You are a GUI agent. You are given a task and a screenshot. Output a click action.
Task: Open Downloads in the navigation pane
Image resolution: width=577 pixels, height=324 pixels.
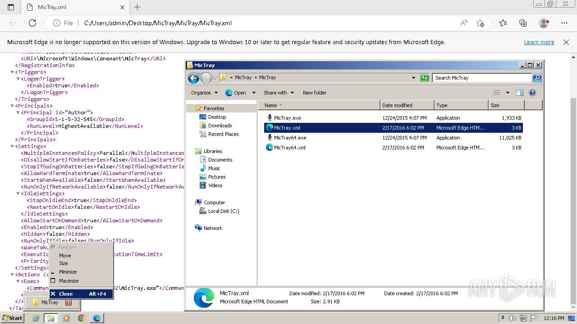(220, 126)
